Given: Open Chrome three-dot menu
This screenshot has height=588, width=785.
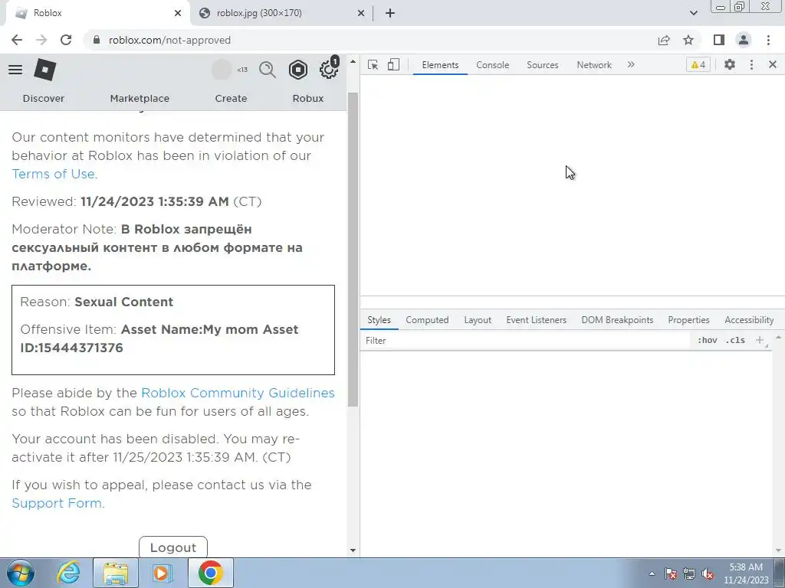Looking at the screenshot, I should [768, 40].
